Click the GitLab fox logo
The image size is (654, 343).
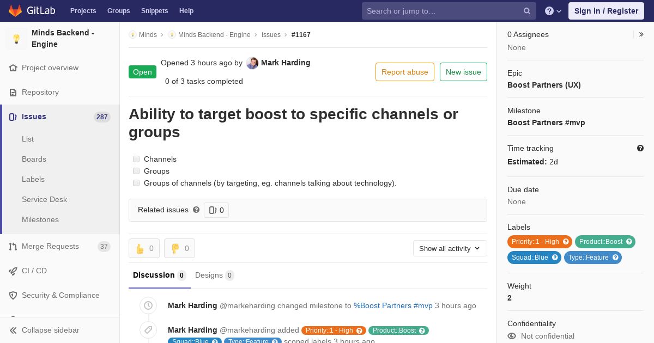[15, 10]
